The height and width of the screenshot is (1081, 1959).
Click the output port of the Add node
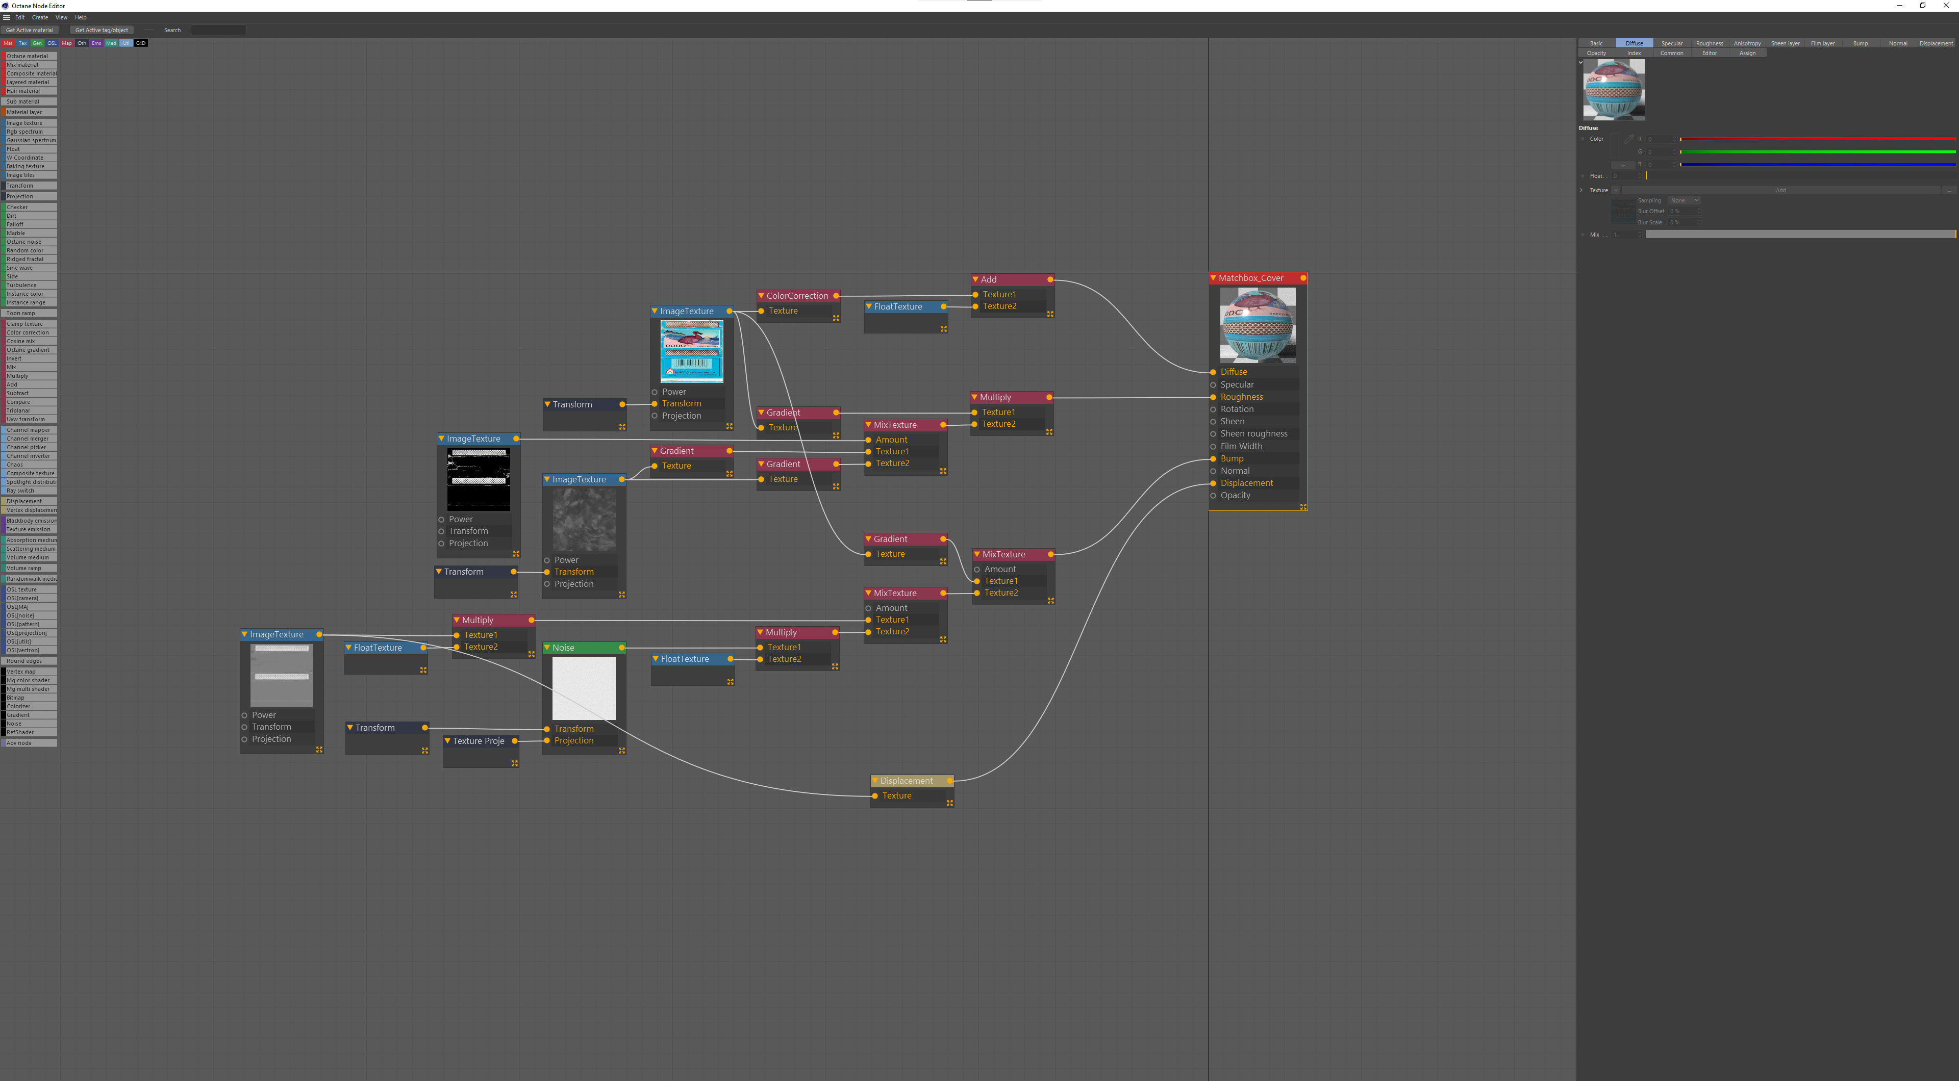tap(1050, 280)
